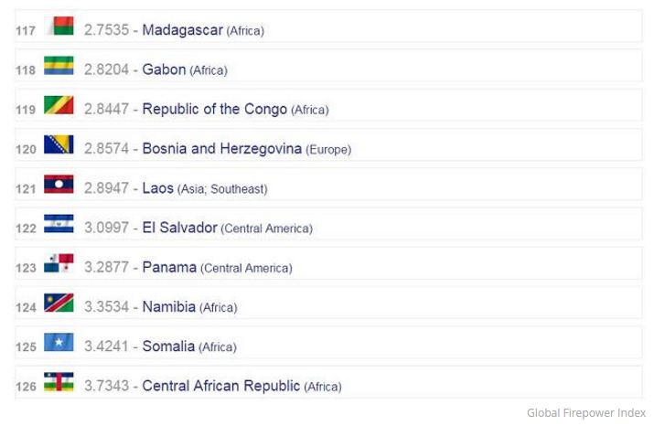Viewport: 654px width, 426px height.
Task: Open the Somalia country link
Action: pos(168,346)
